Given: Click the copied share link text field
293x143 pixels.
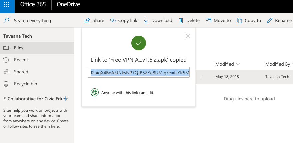Looking at the screenshot, I should [139, 72].
